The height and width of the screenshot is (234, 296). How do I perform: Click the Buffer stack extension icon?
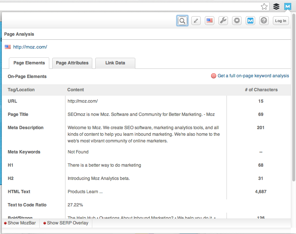point(276,7)
